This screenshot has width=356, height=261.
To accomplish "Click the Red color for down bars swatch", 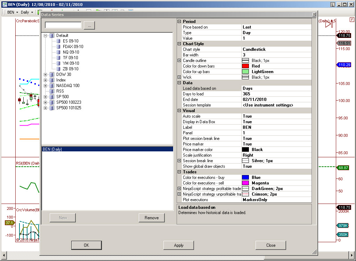I will click(245, 66).
